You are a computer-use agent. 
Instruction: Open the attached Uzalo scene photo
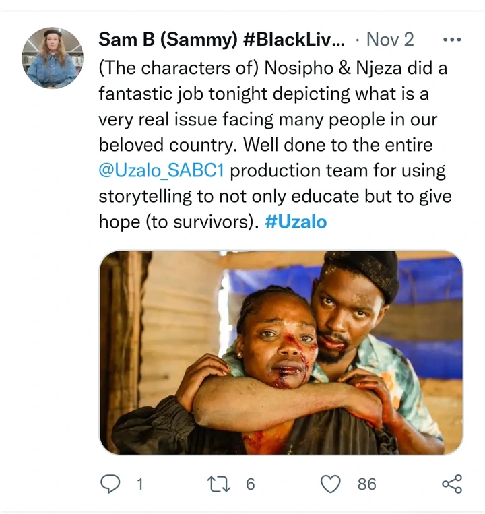[281, 353]
